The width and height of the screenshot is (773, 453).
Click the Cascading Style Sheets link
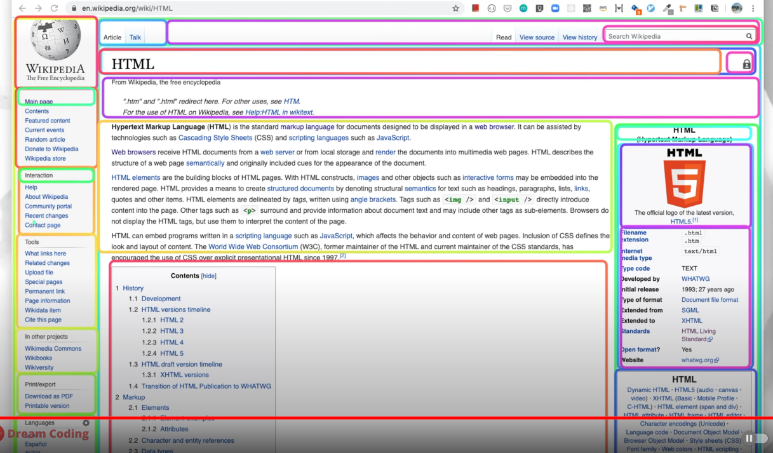pyautogui.click(x=215, y=138)
